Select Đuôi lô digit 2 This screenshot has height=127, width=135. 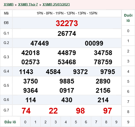[128, 51]
